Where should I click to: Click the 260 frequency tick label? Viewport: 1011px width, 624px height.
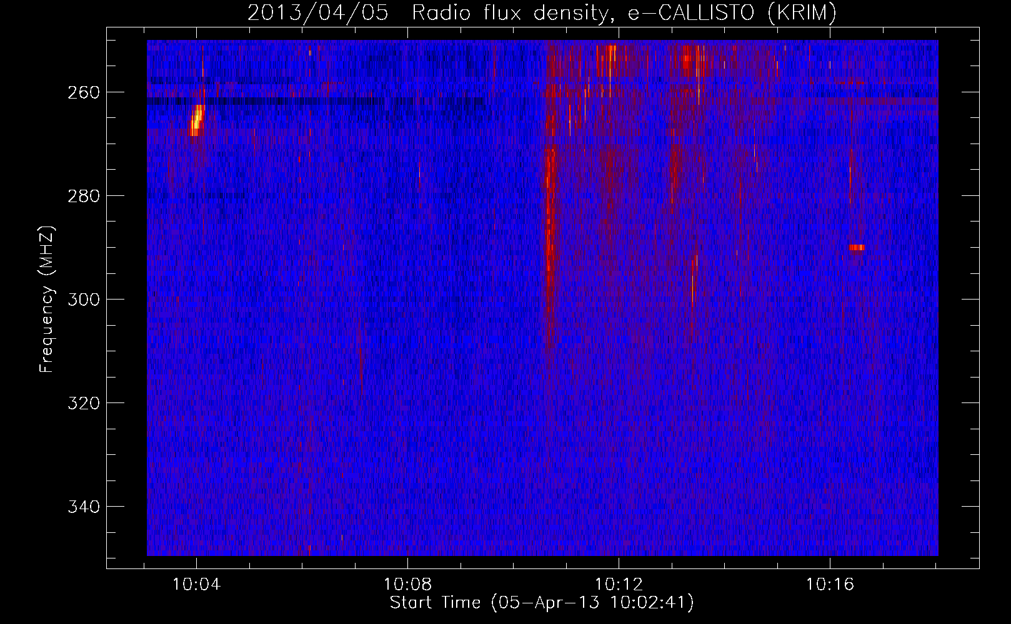click(83, 92)
